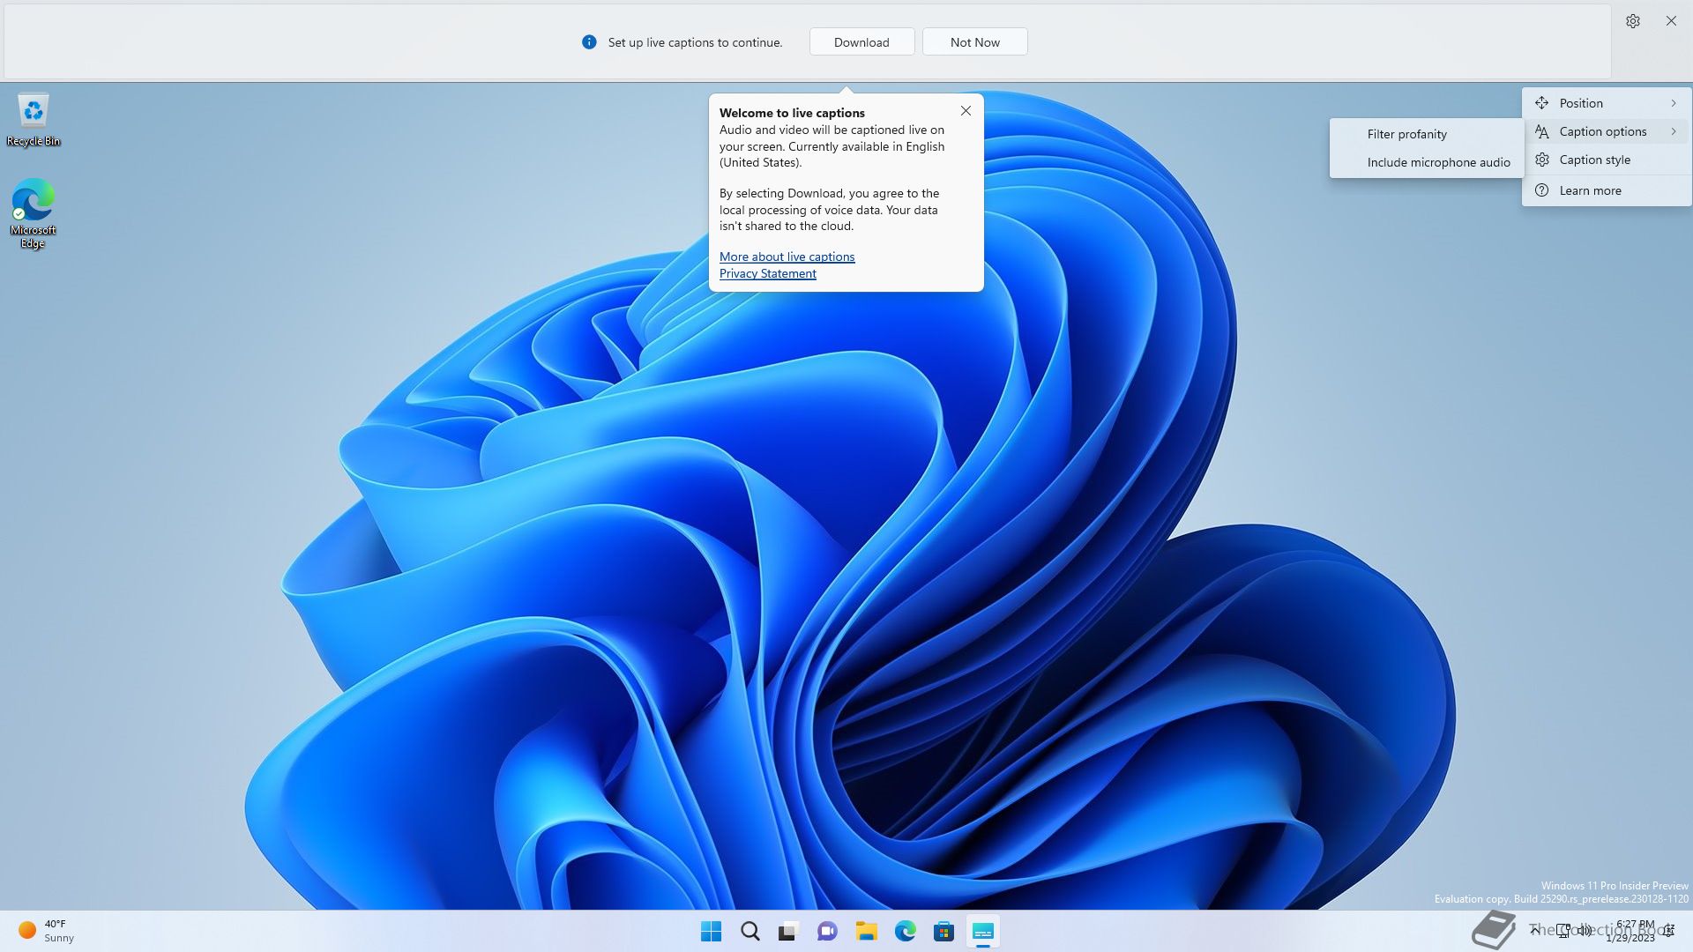Select Learn more menu item
This screenshot has width=1693, height=952.
tap(1590, 190)
